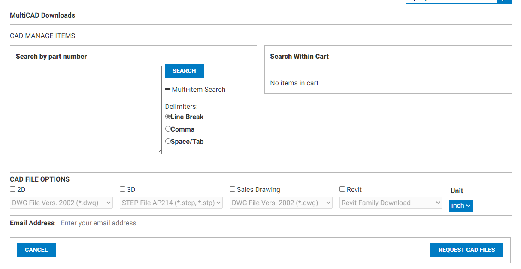The width and height of the screenshot is (521, 269).
Task: Pick the Space/Tab delimiter radio button
Action: click(x=168, y=141)
